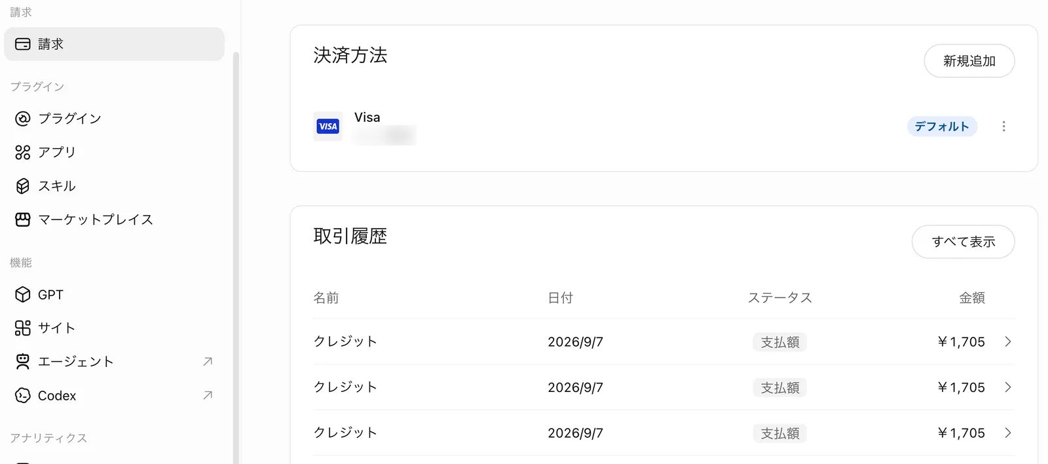The width and height of the screenshot is (1048, 464).
Task: Click the 名前 column header
Action: (x=326, y=298)
